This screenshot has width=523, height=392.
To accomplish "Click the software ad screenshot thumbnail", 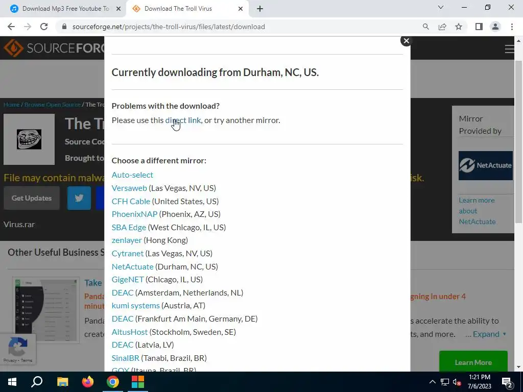I will pyautogui.click(x=46, y=310).
